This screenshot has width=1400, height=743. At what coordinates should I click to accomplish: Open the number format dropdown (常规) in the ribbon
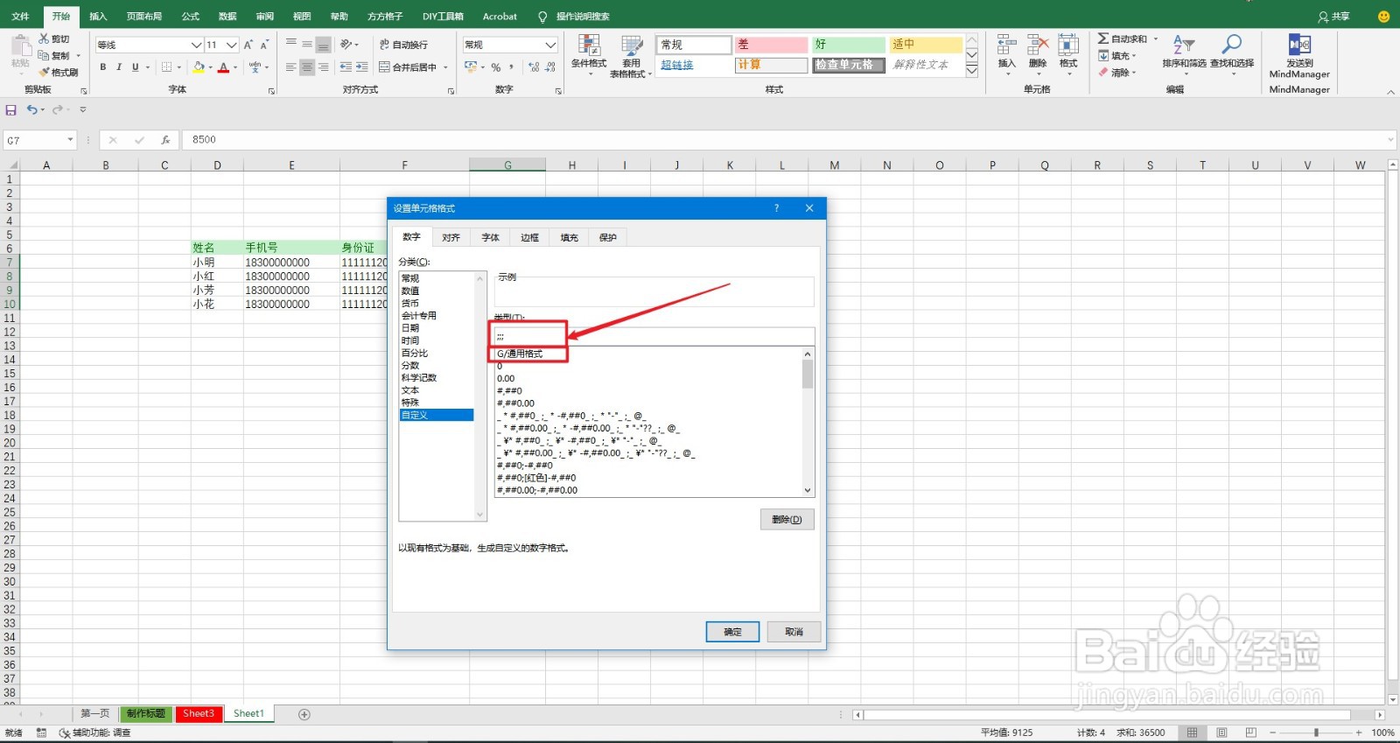550,45
